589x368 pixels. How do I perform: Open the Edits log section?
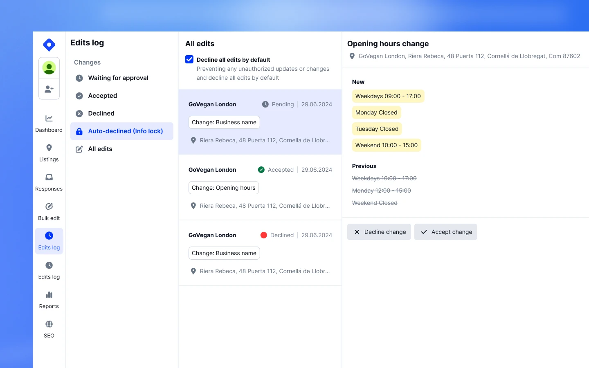coord(49,240)
